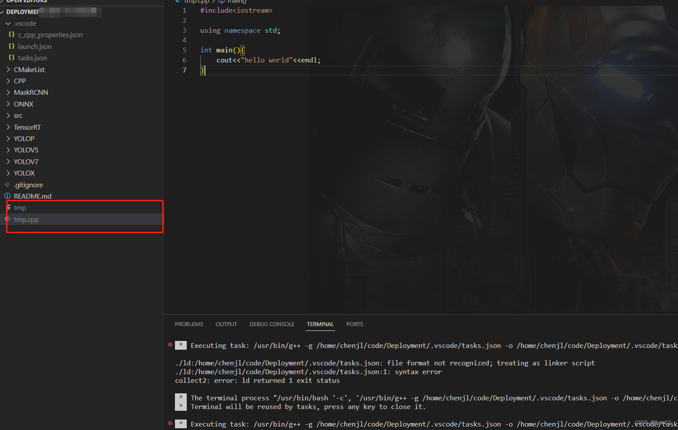Click the git icon beside .gitignore

(7, 185)
